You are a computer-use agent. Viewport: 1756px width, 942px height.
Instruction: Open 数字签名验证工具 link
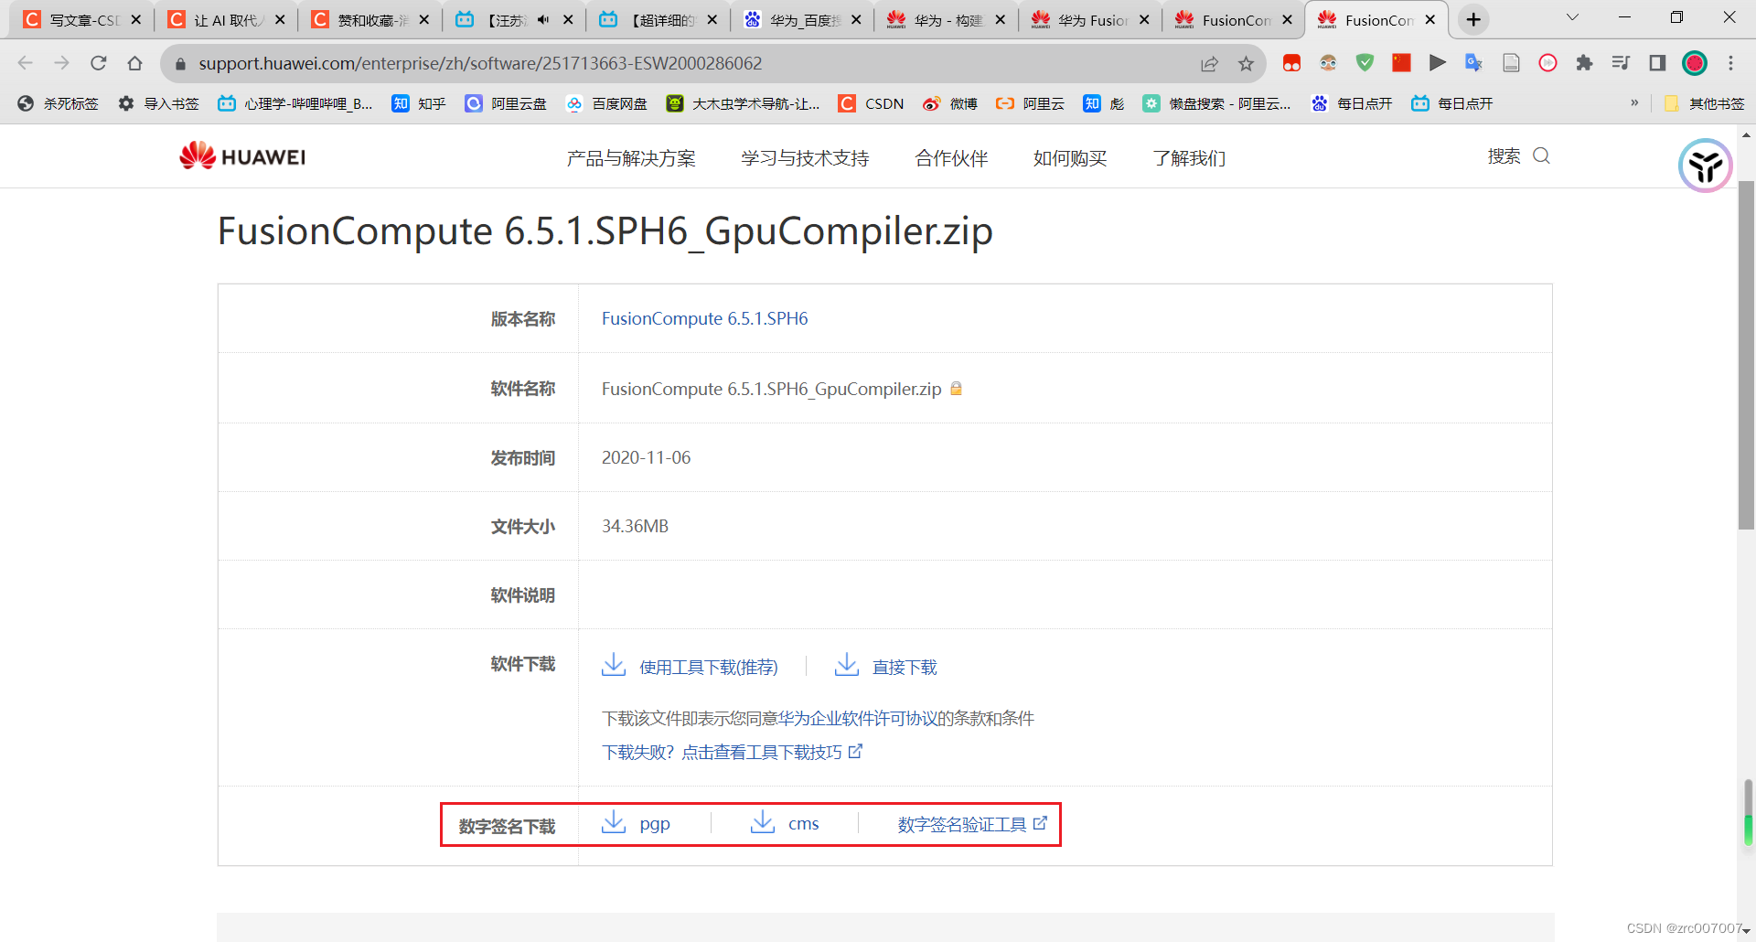point(972,824)
